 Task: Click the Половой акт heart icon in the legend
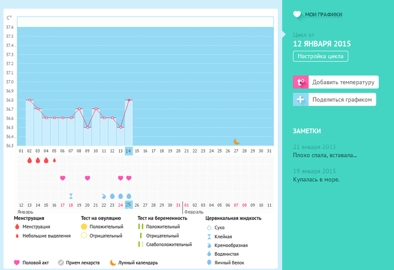[16, 262]
